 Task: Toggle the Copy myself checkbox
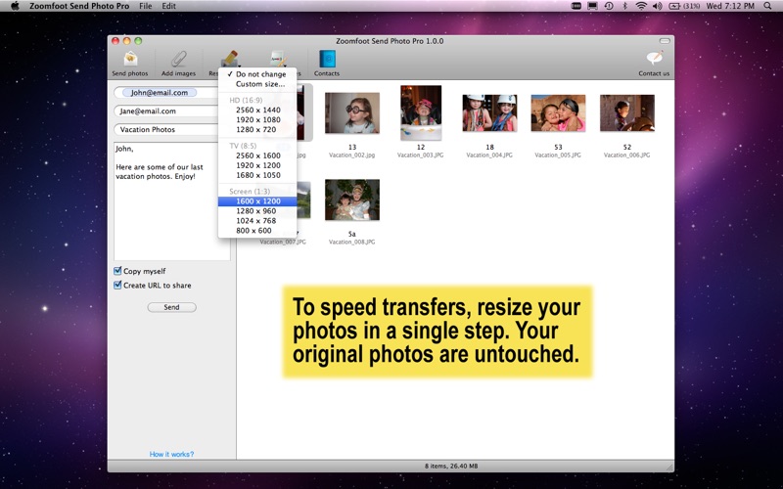(117, 271)
